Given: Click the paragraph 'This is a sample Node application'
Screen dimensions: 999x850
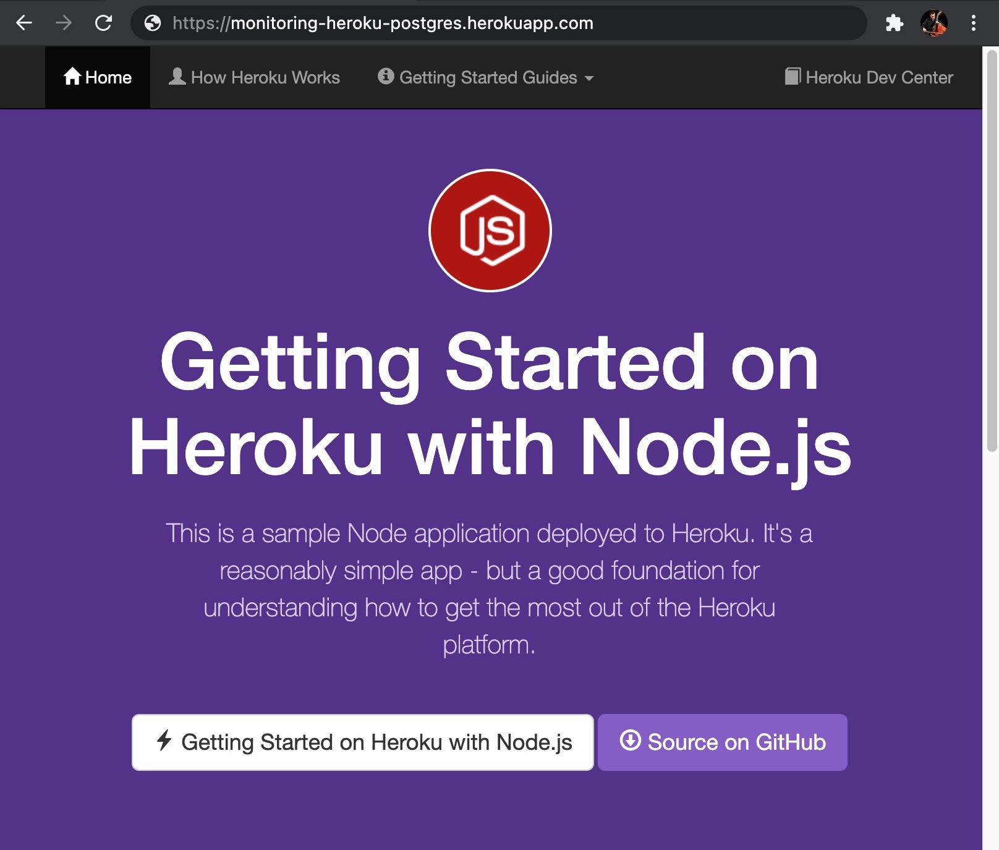Looking at the screenshot, I should tap(489, 589).
